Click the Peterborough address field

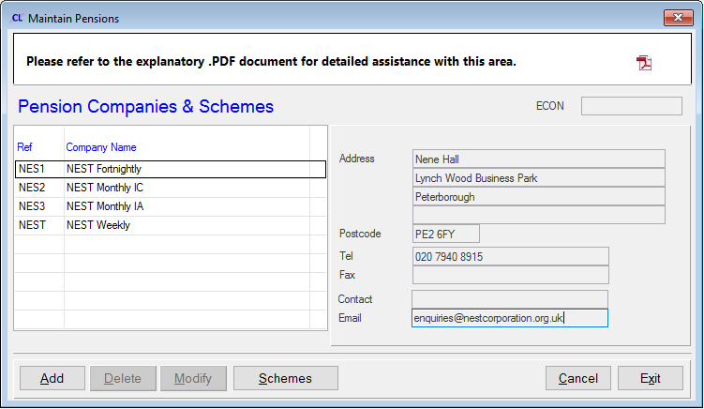coord(539,197)
